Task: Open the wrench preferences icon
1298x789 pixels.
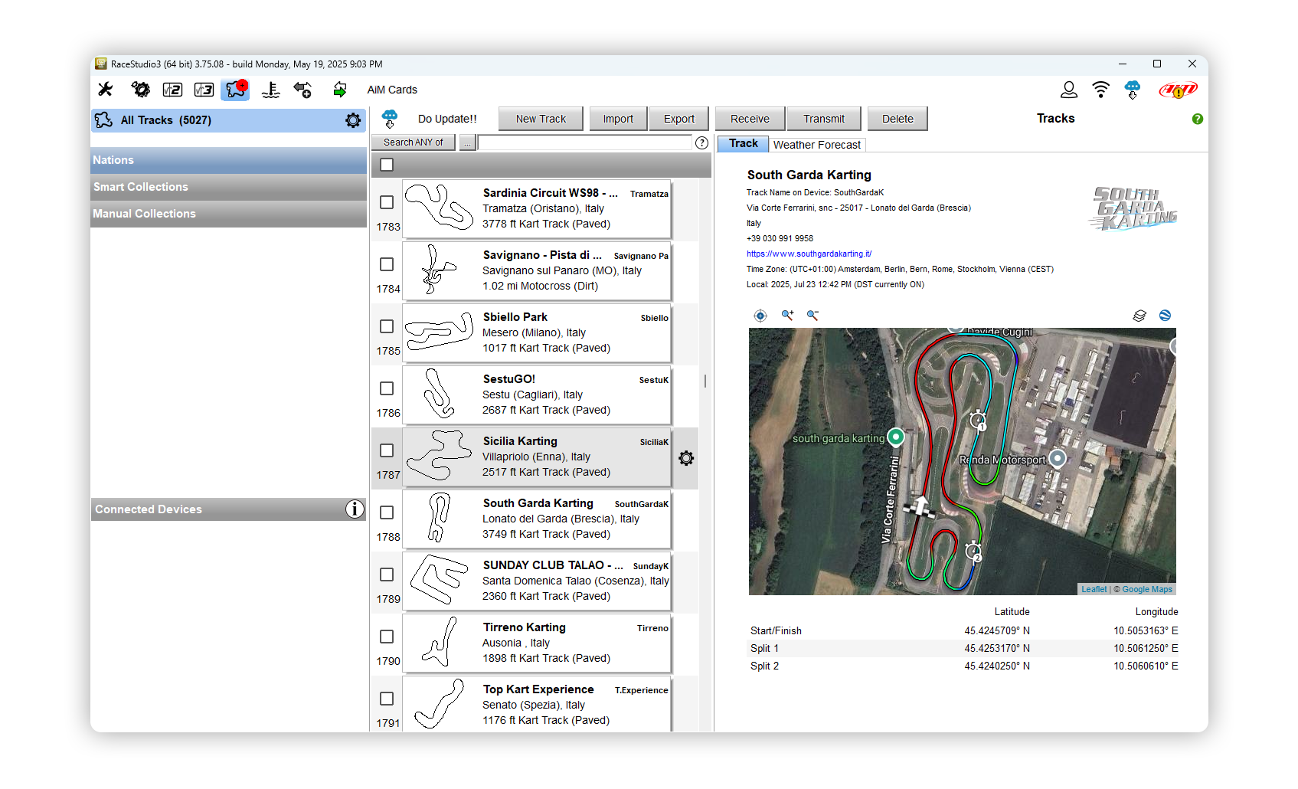Action: point(106,90)
